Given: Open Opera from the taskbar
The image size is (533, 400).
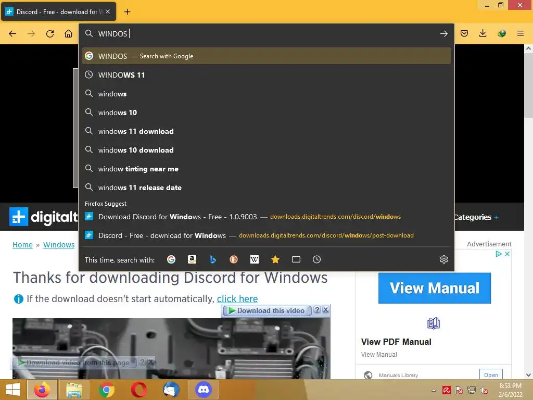Looking at the screenshot, I should 138,390.
